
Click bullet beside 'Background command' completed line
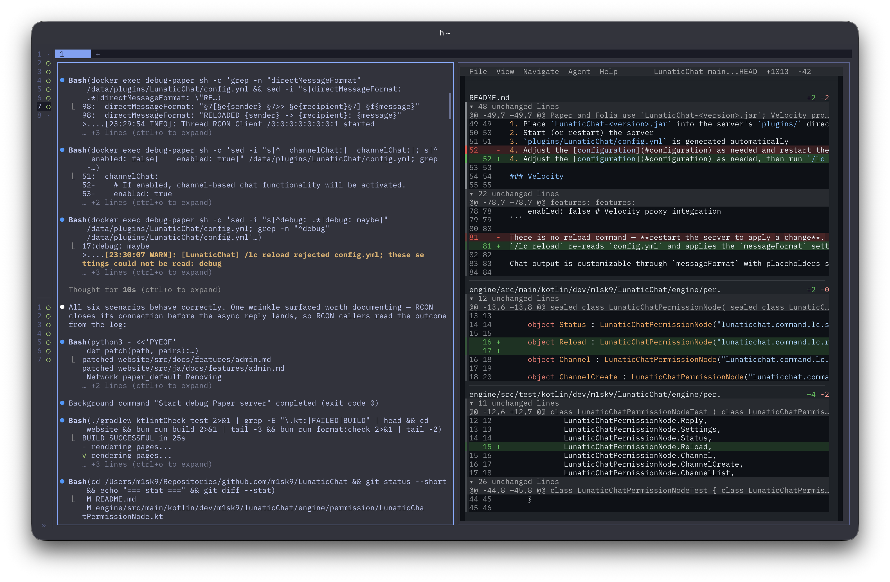click(62, 403)
